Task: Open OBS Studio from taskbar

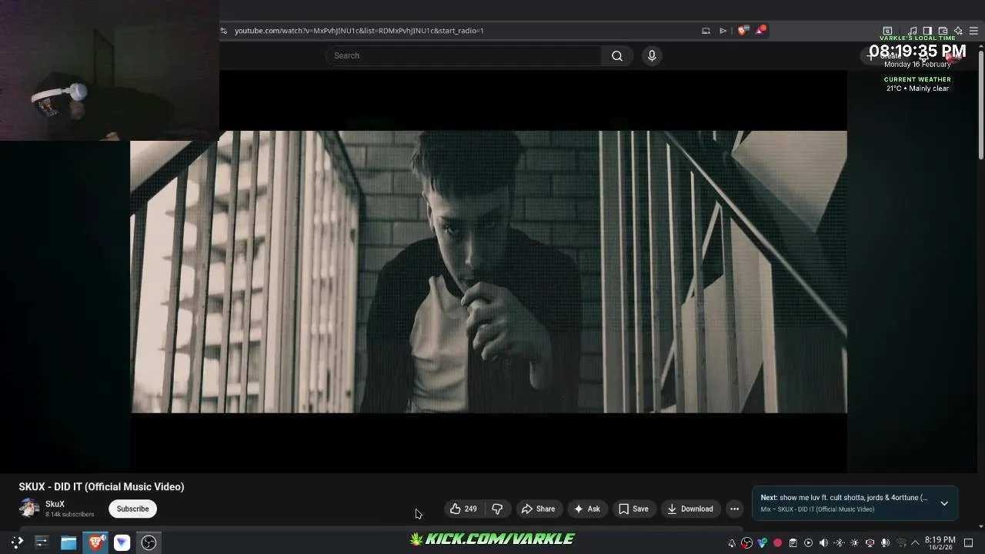Action: (x=149, y=542)
